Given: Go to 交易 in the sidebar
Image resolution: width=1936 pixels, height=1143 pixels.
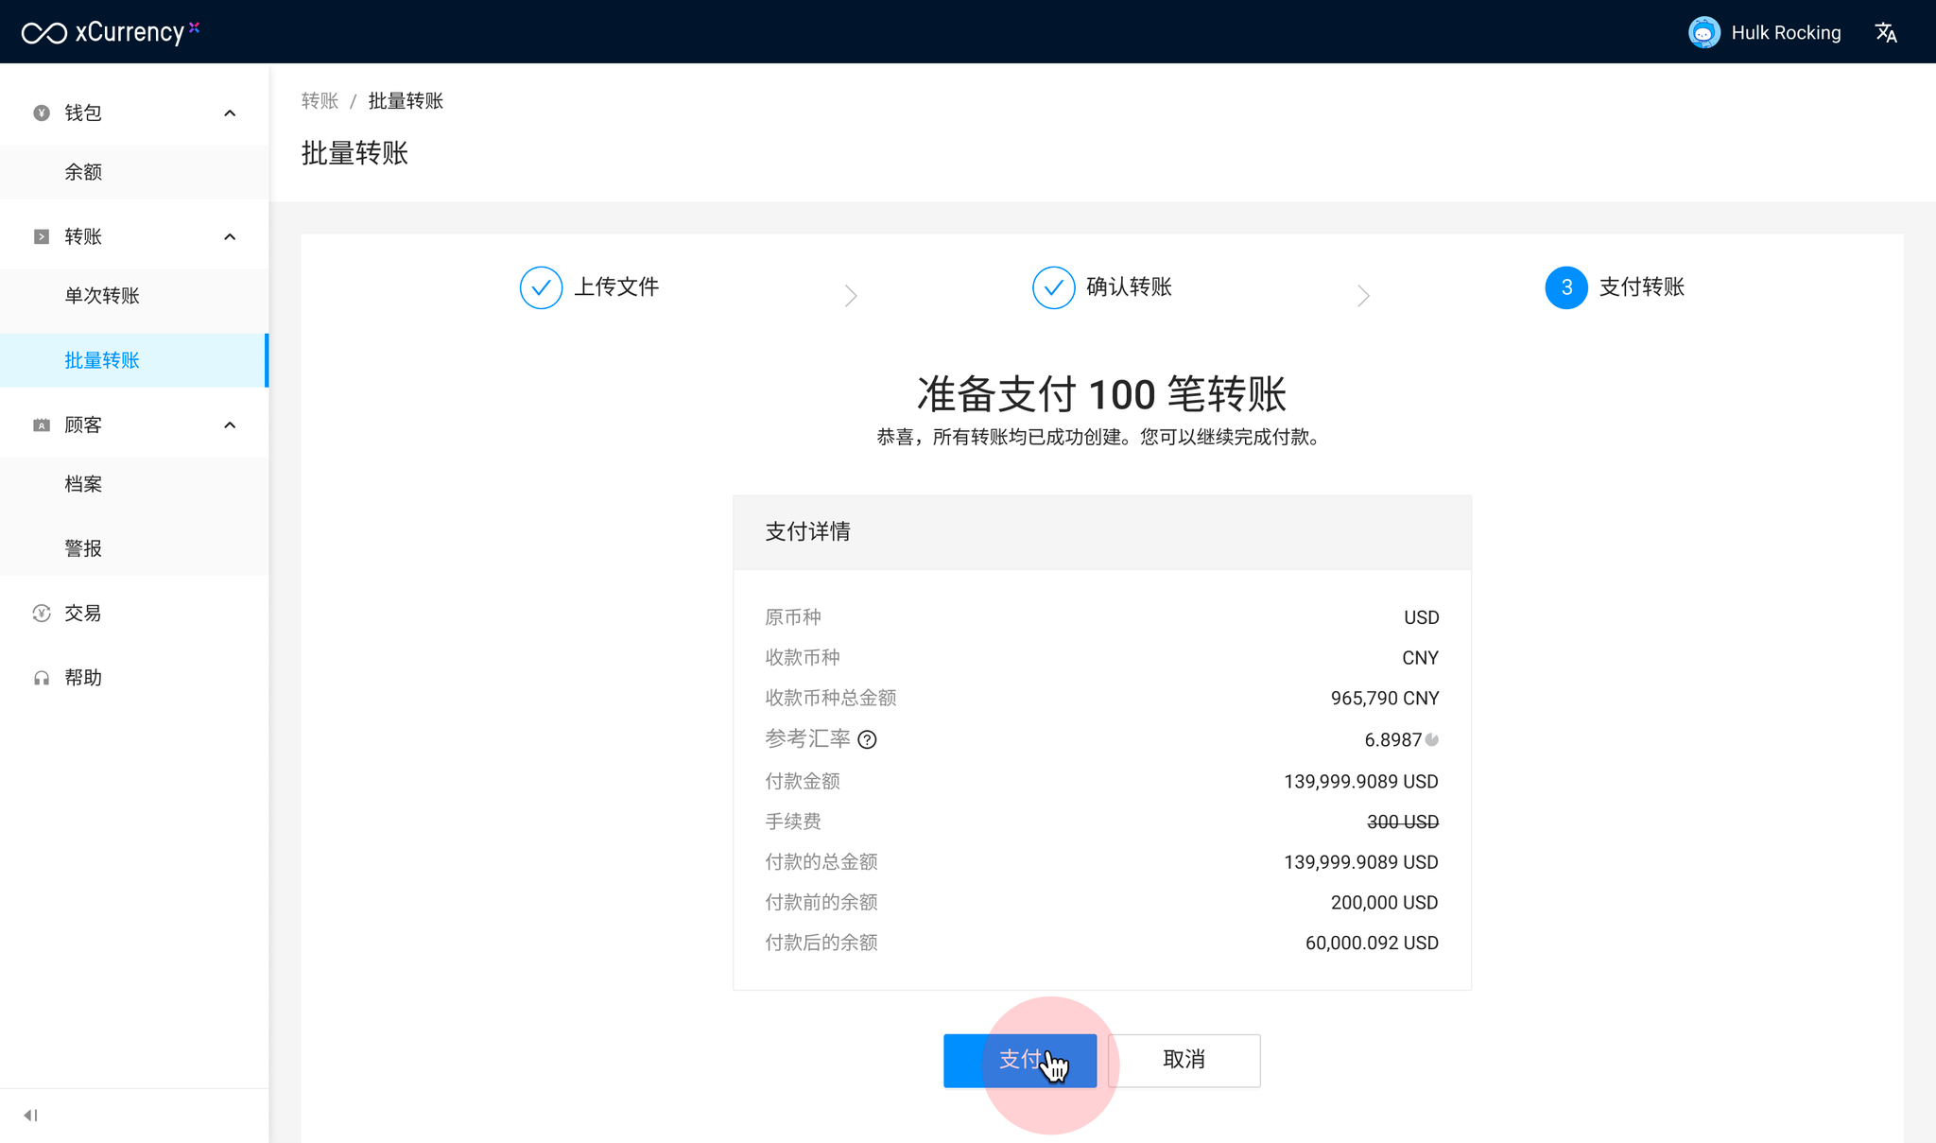Looking at the screenshot, I should tap(83, 614).
